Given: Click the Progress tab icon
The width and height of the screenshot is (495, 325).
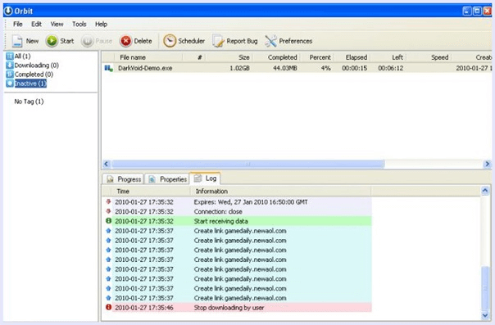Looking at the screenshot, I should pyautogui.click(x=110, y=179).
